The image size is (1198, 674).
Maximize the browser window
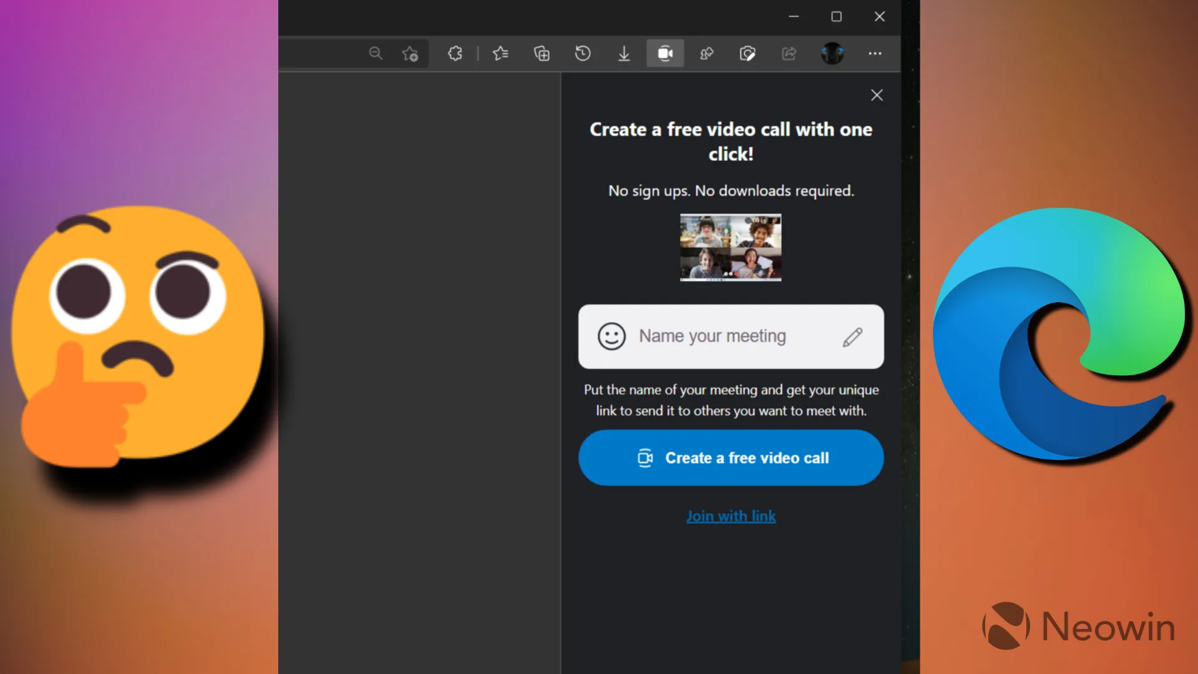(836, 16)
